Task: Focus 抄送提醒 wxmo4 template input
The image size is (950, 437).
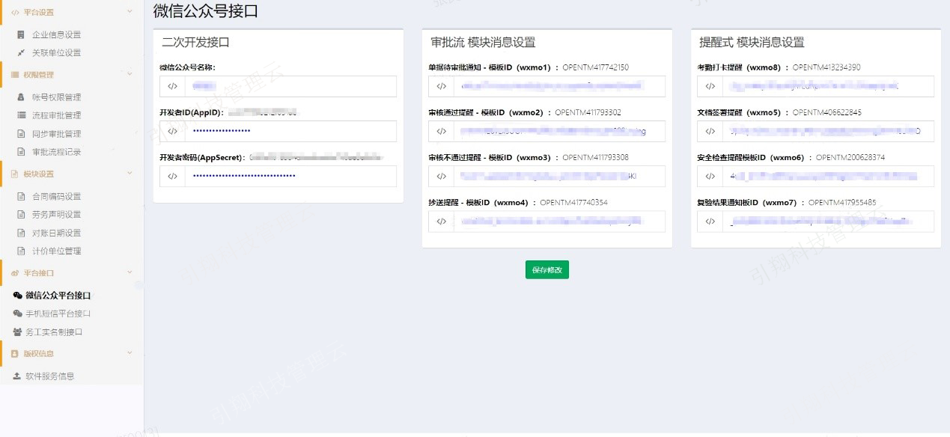Action: pos(559,221)
